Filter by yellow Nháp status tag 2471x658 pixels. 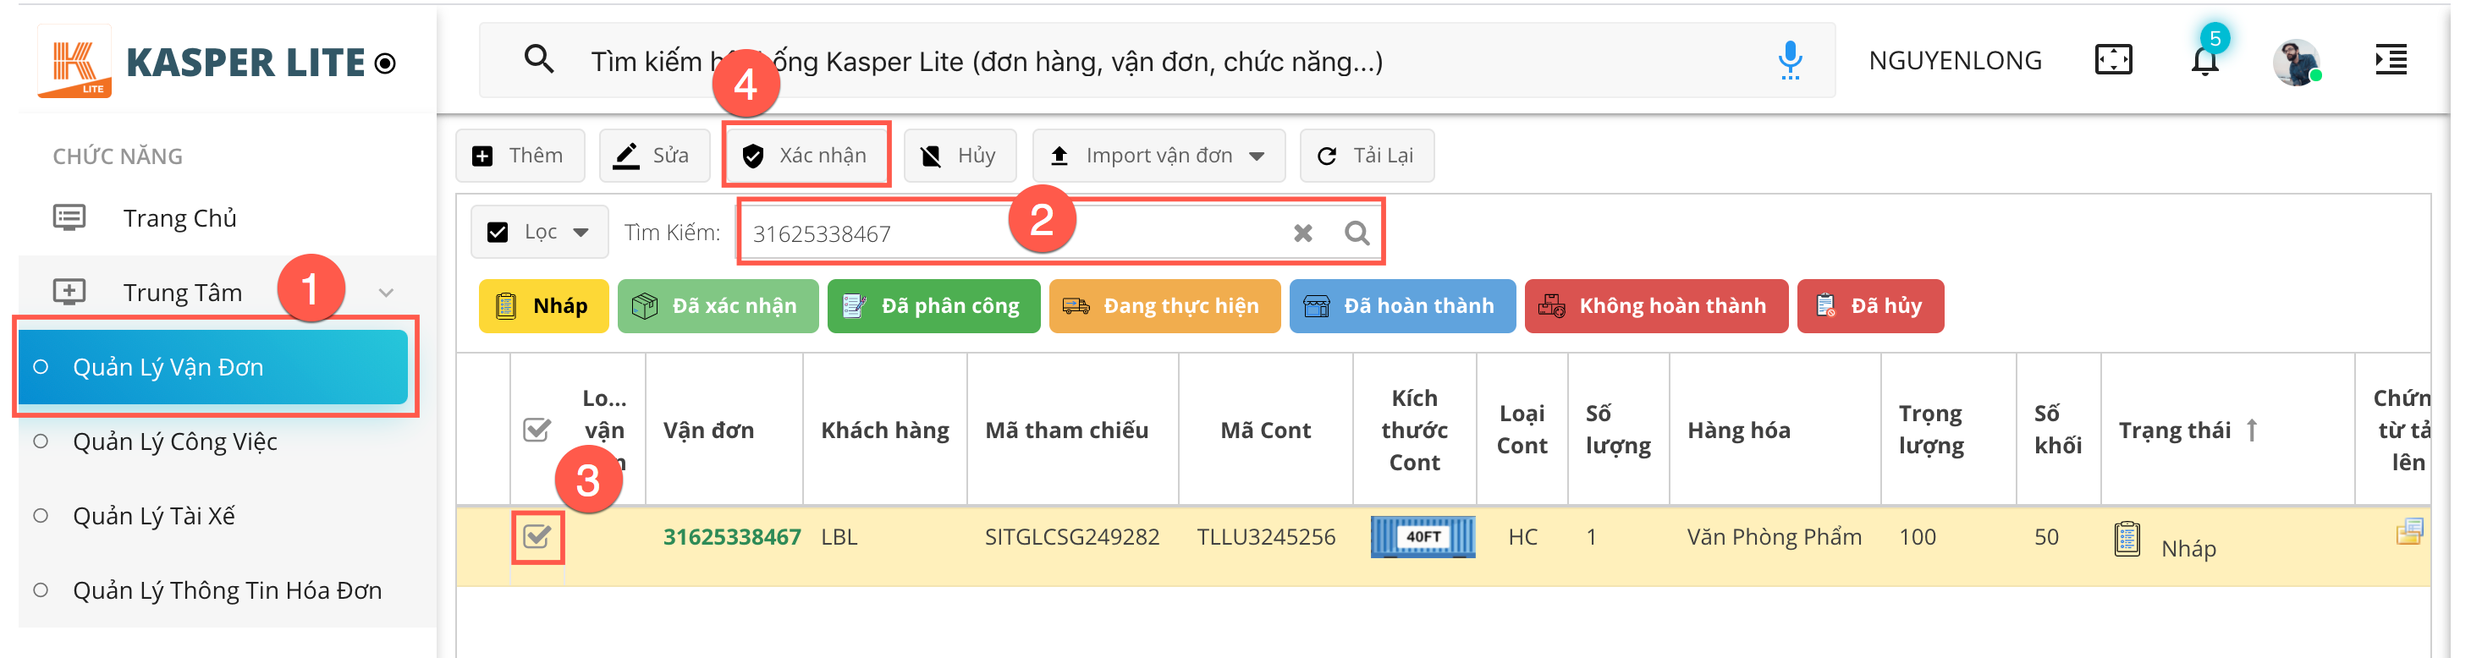(x=543, y=306)
